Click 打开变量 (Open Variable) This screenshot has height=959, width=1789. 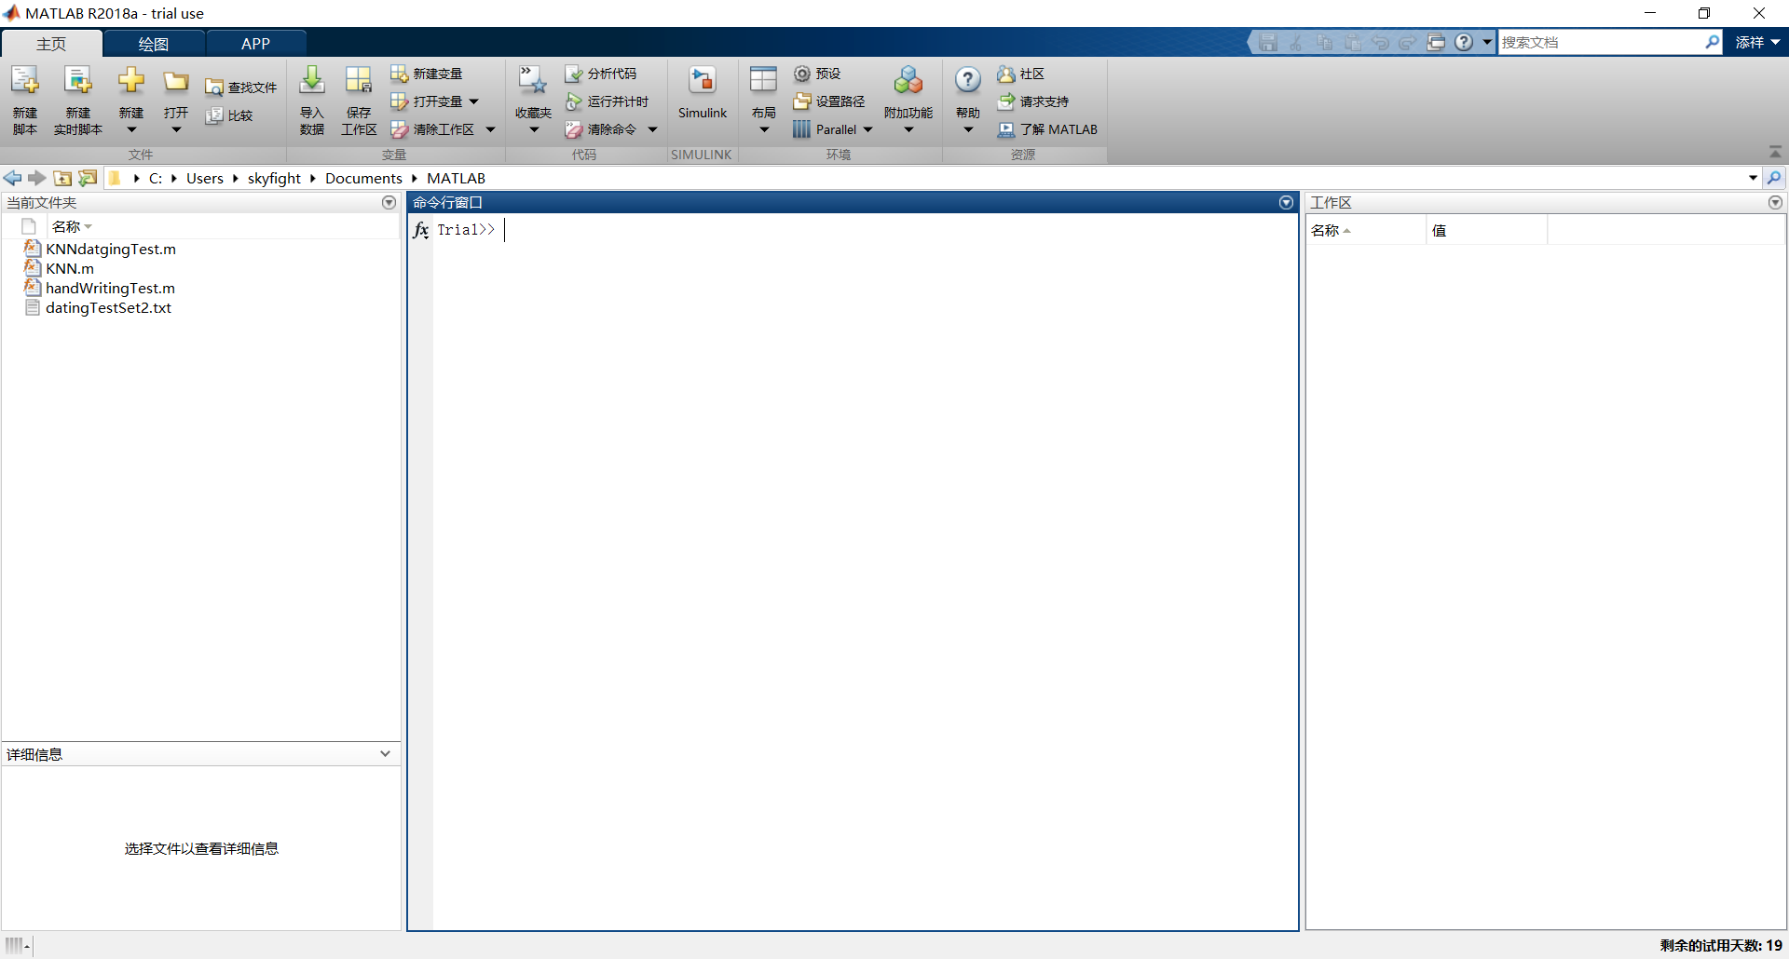point(427,101)
